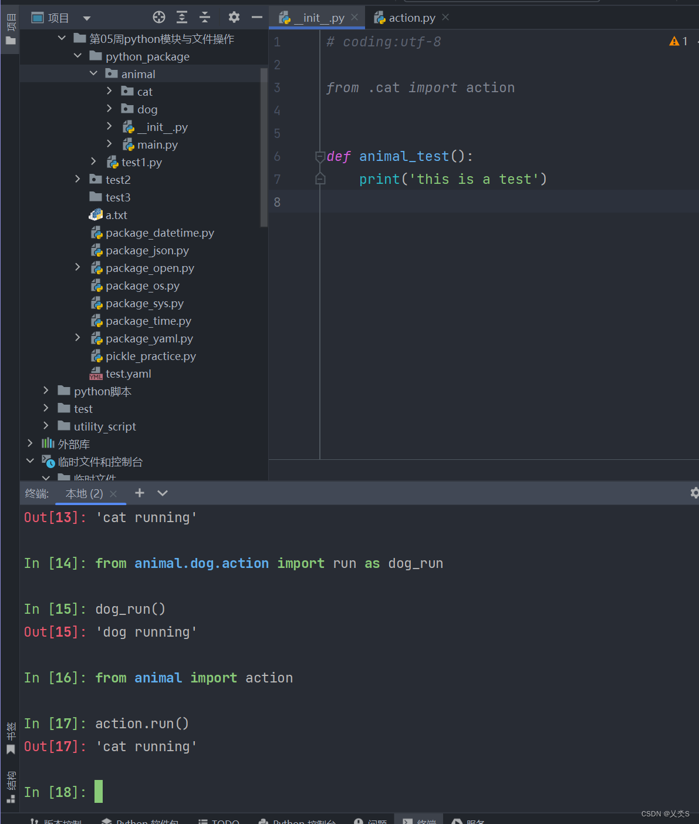Click the 临时文件和控制台 scratches icon
The height and width of the screenshot is (824, 699).
pyautogui.click(x=48, y=462)
